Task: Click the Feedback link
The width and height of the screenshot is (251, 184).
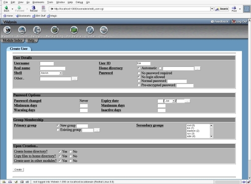Action: pos(219,22)
